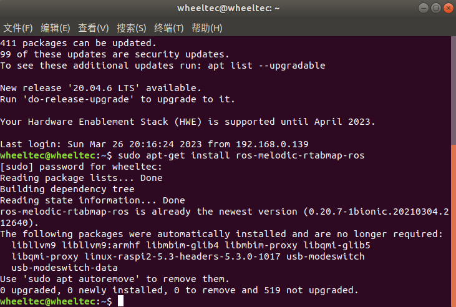Open the 查看(V) View menu
The height and width of the screenshot is (307, 456).
[x=93, y=28]
